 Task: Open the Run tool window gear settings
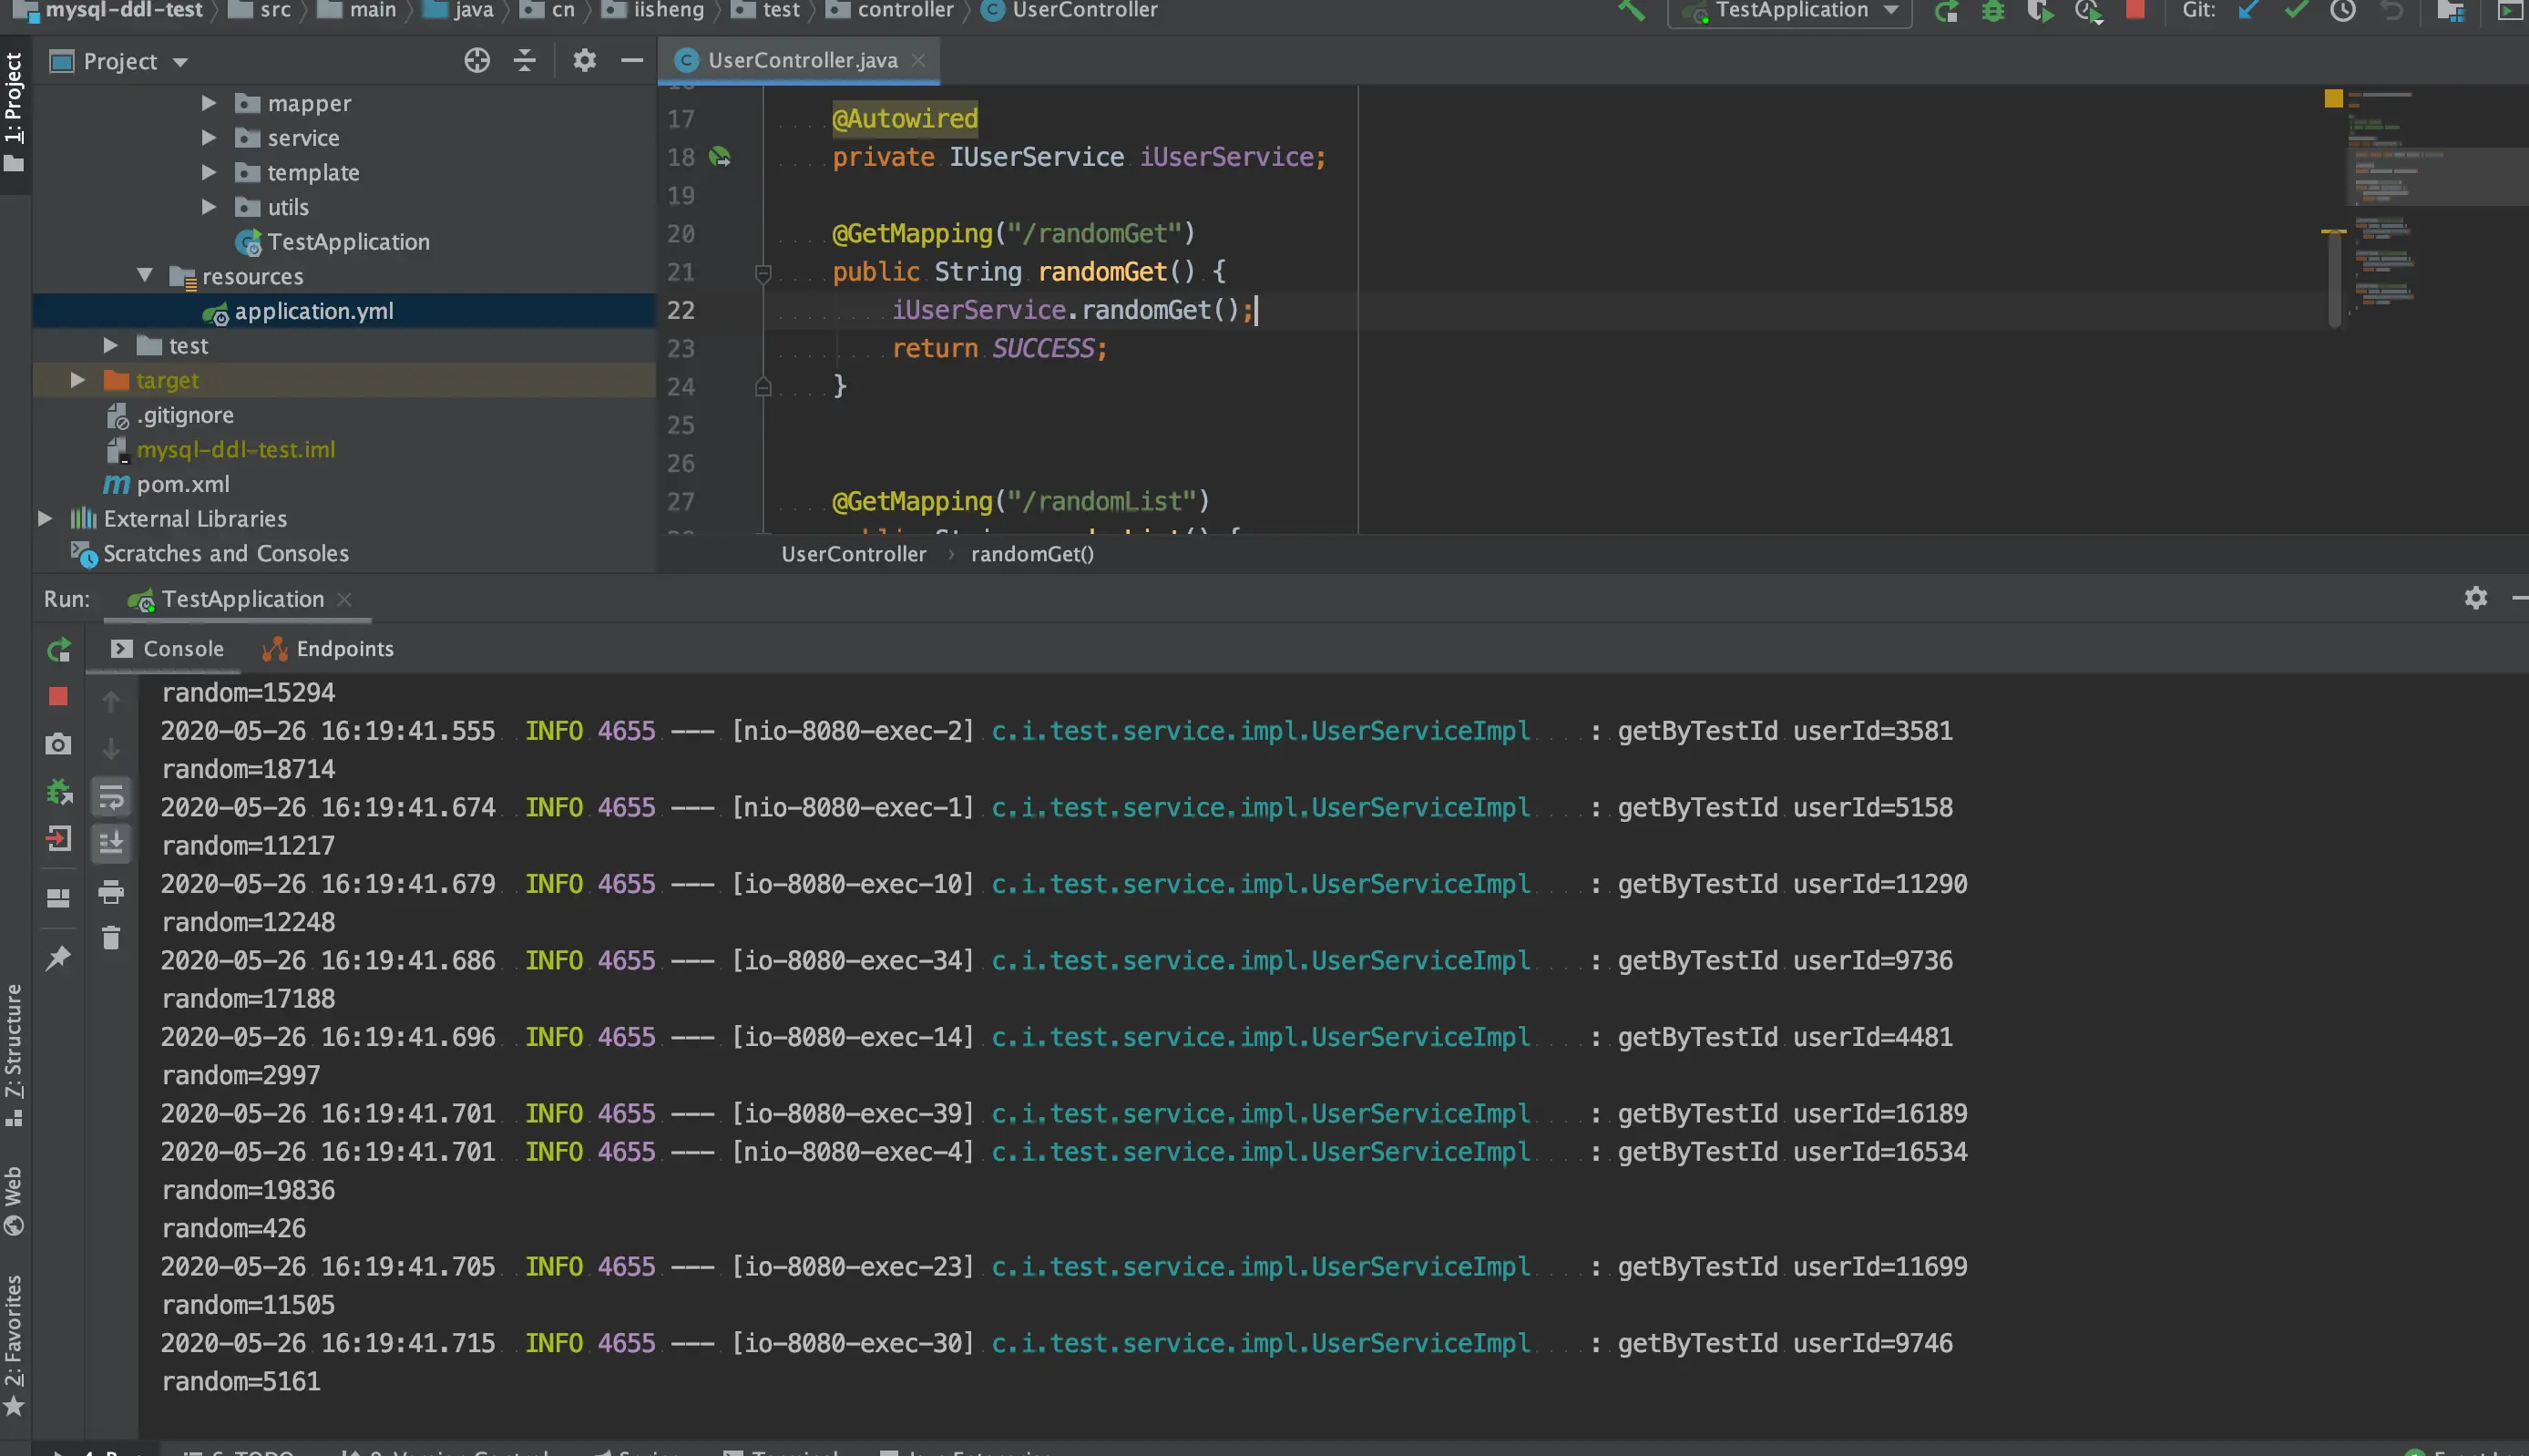coord(2475,598)
